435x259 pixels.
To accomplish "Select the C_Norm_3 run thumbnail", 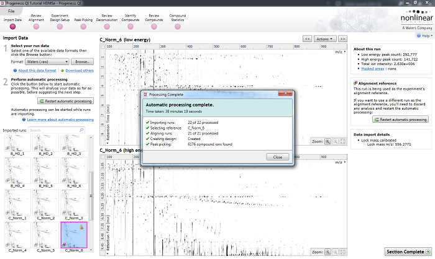I will pyautogui.click(x=74, y=203).
